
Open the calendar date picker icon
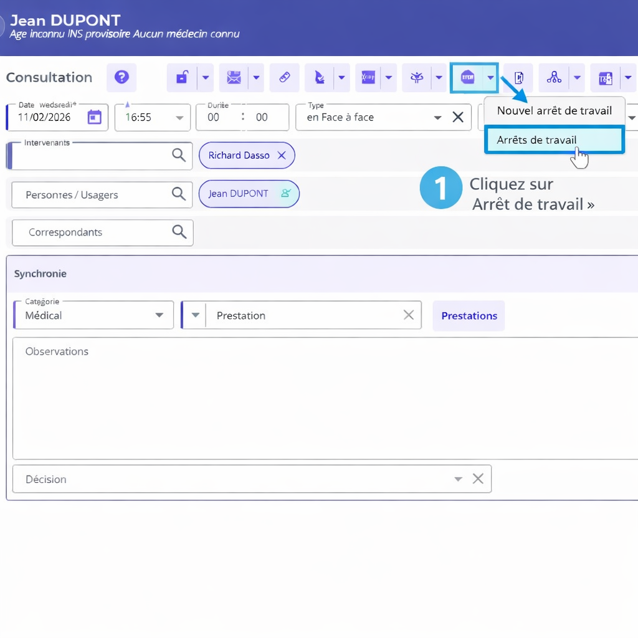click(x=94, y=117)
